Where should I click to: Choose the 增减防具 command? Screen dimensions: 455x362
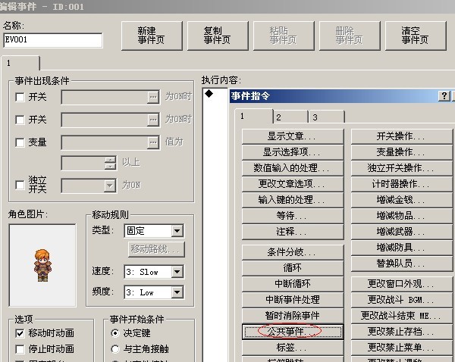pyautogui.click(x=402, y=247)
